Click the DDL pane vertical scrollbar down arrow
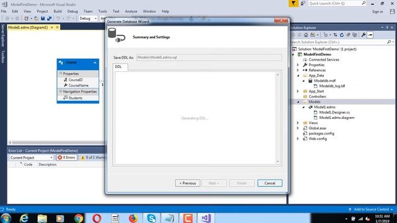Image resolution: width=397 pixels, height=223 pixels. (x=278, y=161)
